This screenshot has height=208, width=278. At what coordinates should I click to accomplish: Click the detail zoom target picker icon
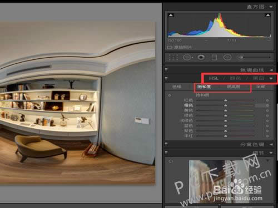171,161
